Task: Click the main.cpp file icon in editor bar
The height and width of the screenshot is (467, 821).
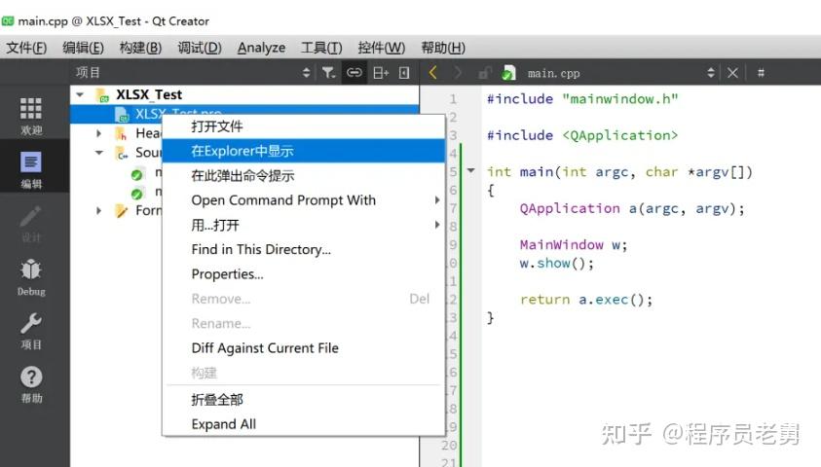Action: (x=508, y=73)
